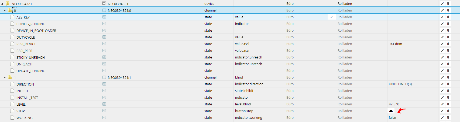The image size is (460, 122).
Task: Delete the NEQ0394321:1 channel with trash icon
Action: coord(448,77)
